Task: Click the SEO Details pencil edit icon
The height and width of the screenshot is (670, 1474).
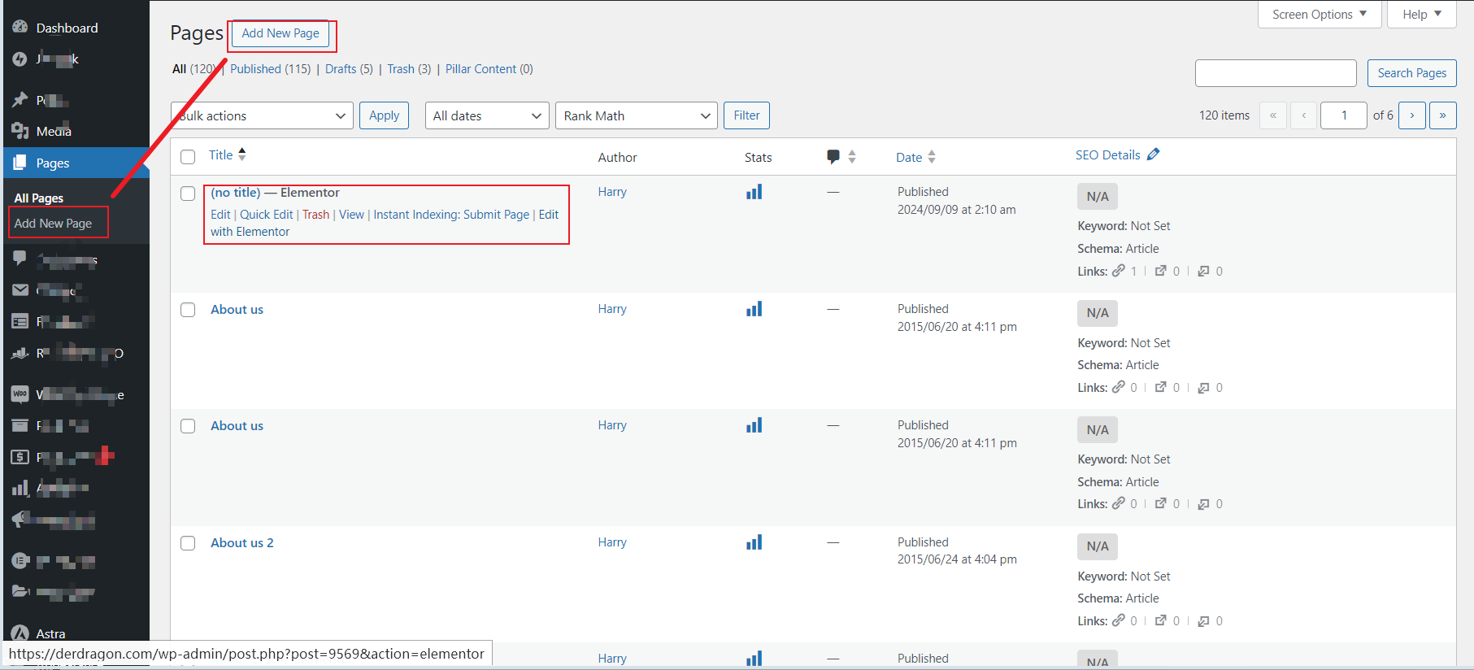Action: [1153, 154]
